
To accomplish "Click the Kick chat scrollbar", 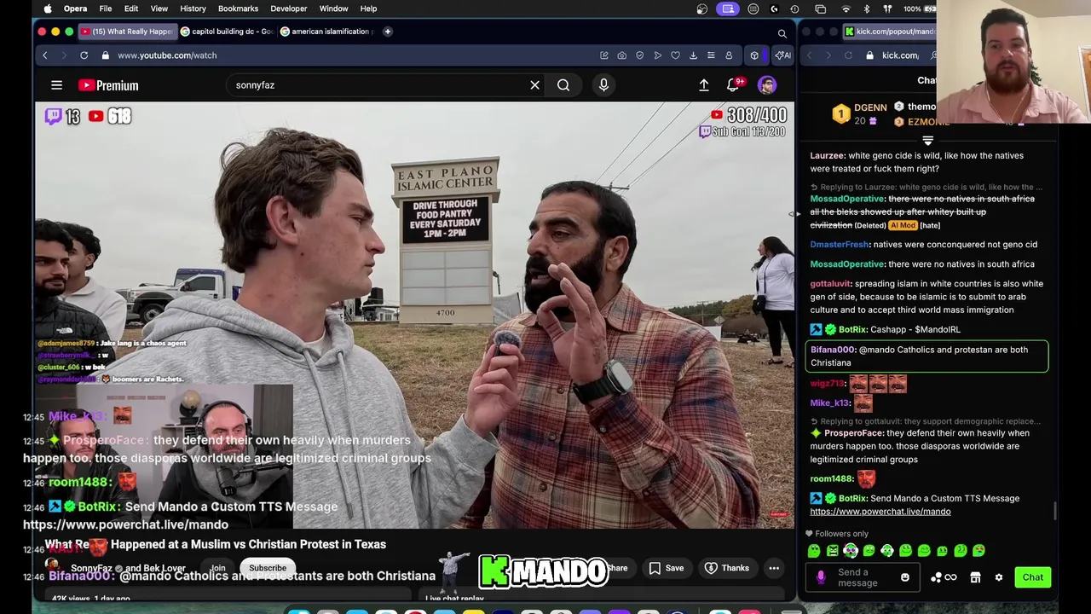I will (1054, 510).
